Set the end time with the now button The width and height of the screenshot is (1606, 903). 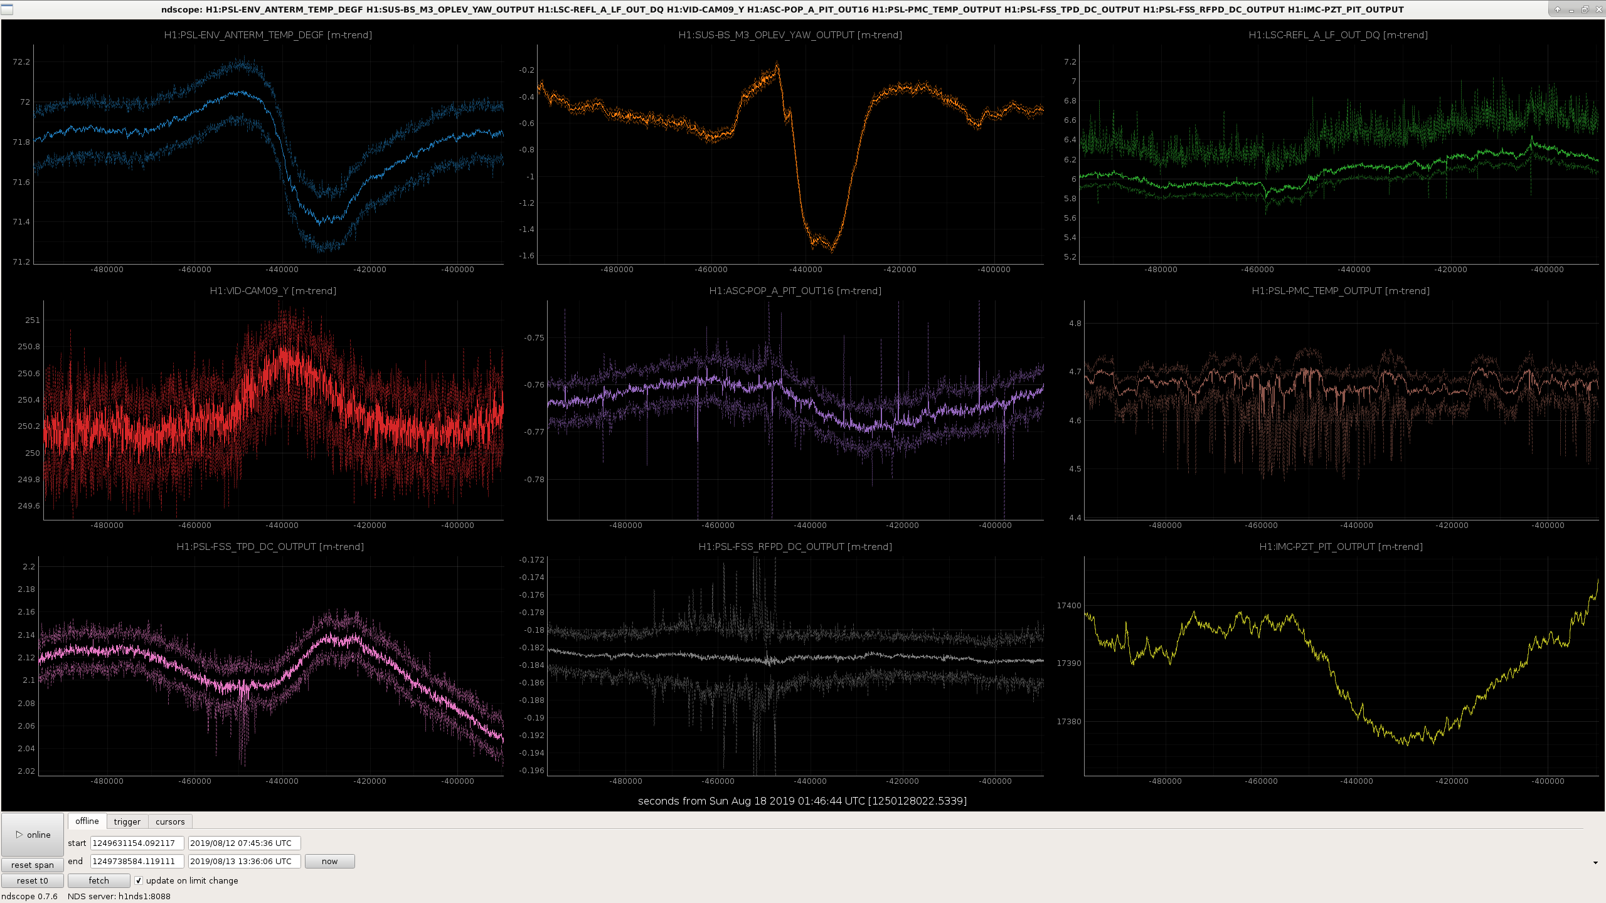pos(330,861)
